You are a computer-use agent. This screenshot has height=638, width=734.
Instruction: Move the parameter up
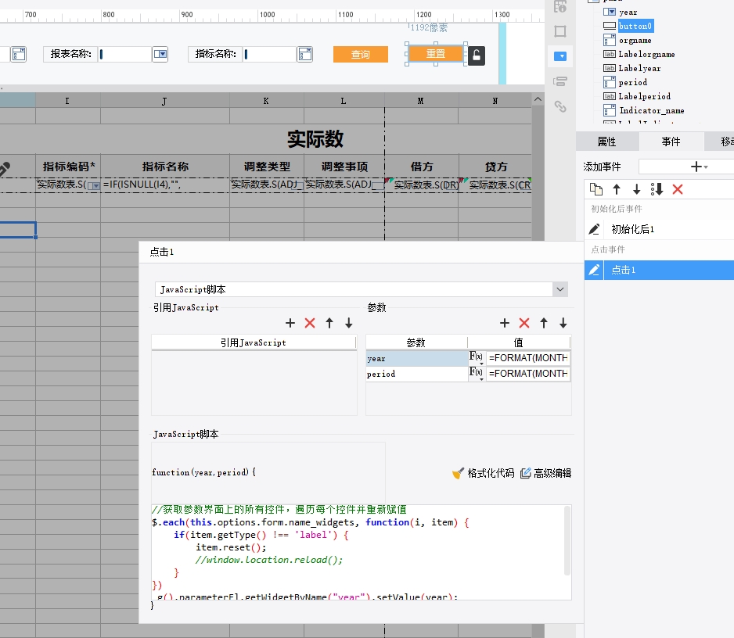(544, 323)
